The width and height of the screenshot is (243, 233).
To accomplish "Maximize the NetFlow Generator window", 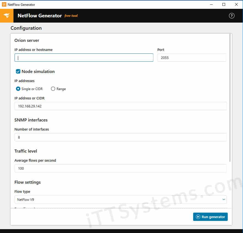I will pyautogui.click(x=224, y=4).
